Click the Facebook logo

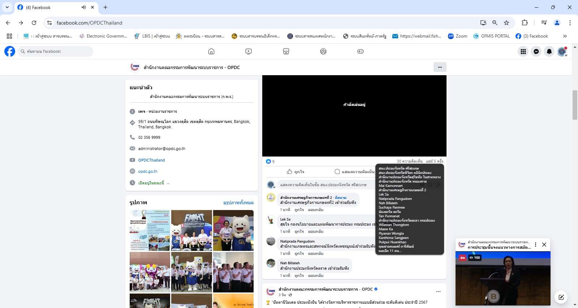(x=10, y=51)
